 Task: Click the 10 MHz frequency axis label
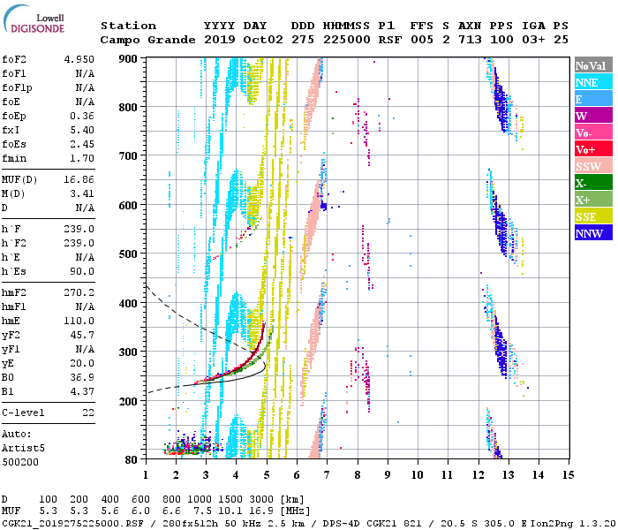click(x=418, y=475)
